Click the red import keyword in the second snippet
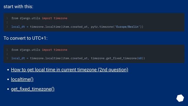 tap(47, 50)
